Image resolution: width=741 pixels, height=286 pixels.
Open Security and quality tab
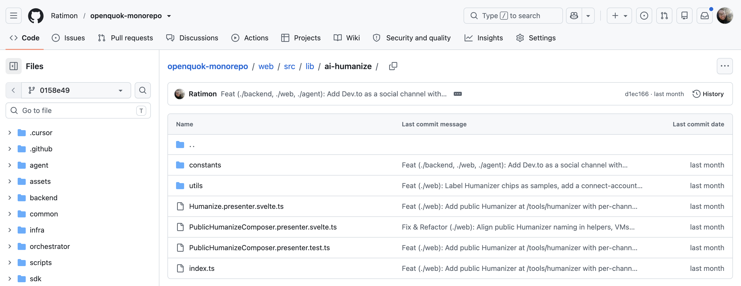412,38
